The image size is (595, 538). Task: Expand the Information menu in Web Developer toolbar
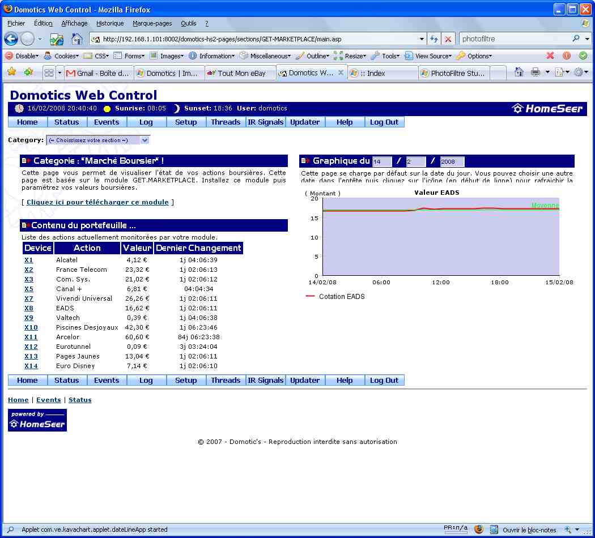click(x=212, y=55)
